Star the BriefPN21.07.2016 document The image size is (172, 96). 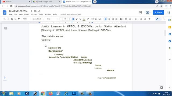point(32,11)
